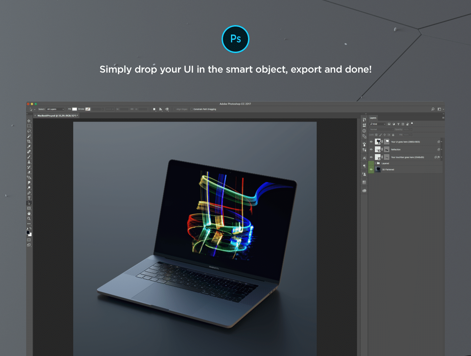
Task: Toggle visibility of the Reflection layer
Action: pyautogui.click(x=371, y=149)
